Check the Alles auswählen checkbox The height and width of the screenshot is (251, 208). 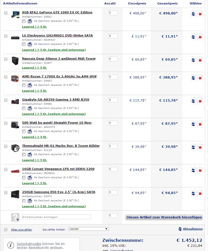coord(6,229)
